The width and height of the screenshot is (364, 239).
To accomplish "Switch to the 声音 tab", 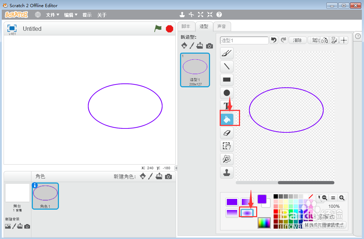I will [x=222, y=26].
